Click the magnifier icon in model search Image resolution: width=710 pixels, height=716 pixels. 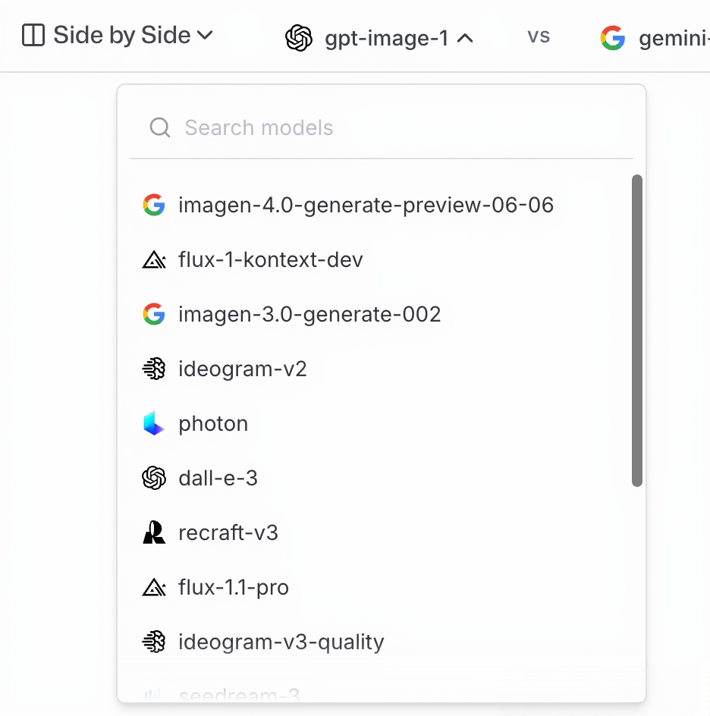[160, 127]
